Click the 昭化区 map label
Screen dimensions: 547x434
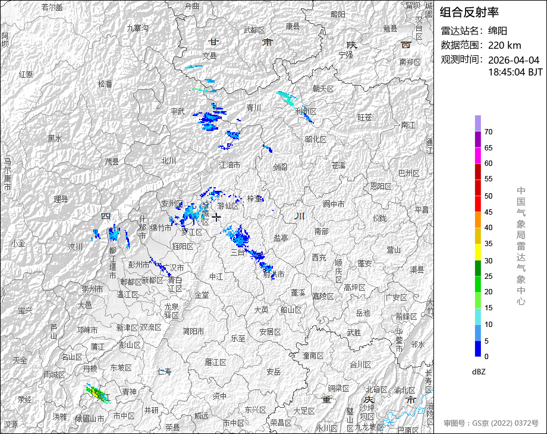[316, 140]
